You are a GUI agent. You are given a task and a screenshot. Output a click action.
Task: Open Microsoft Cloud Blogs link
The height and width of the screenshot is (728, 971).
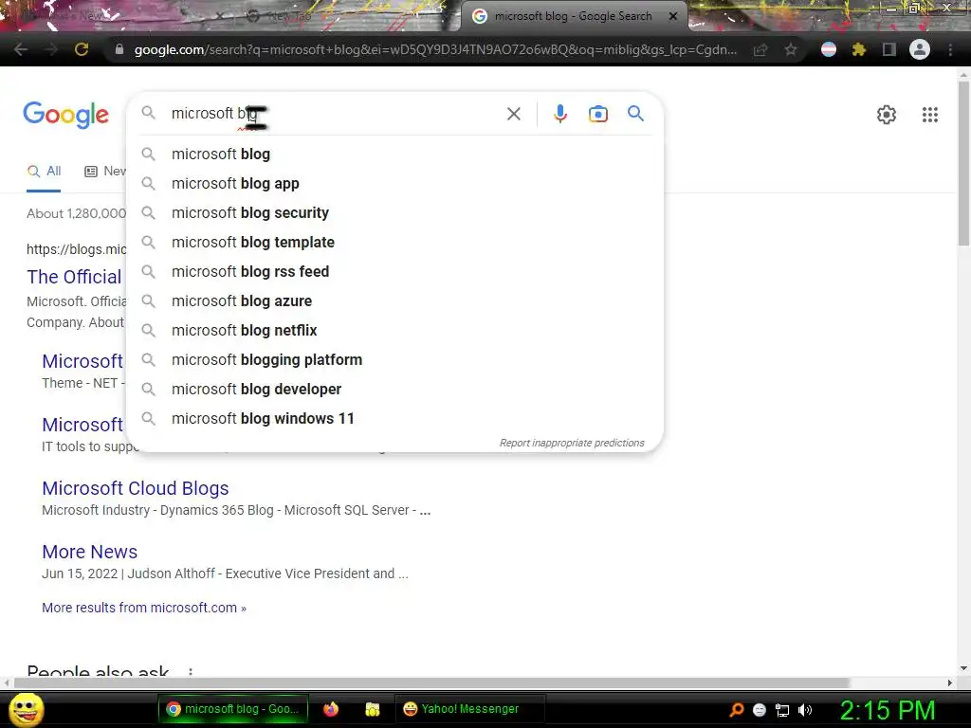[x=135, y=488]
